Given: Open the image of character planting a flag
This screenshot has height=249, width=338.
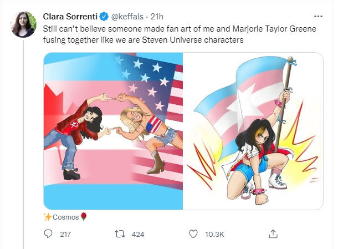Looking at the screenshot, I should pyautogui.click(x=253, y=131).
